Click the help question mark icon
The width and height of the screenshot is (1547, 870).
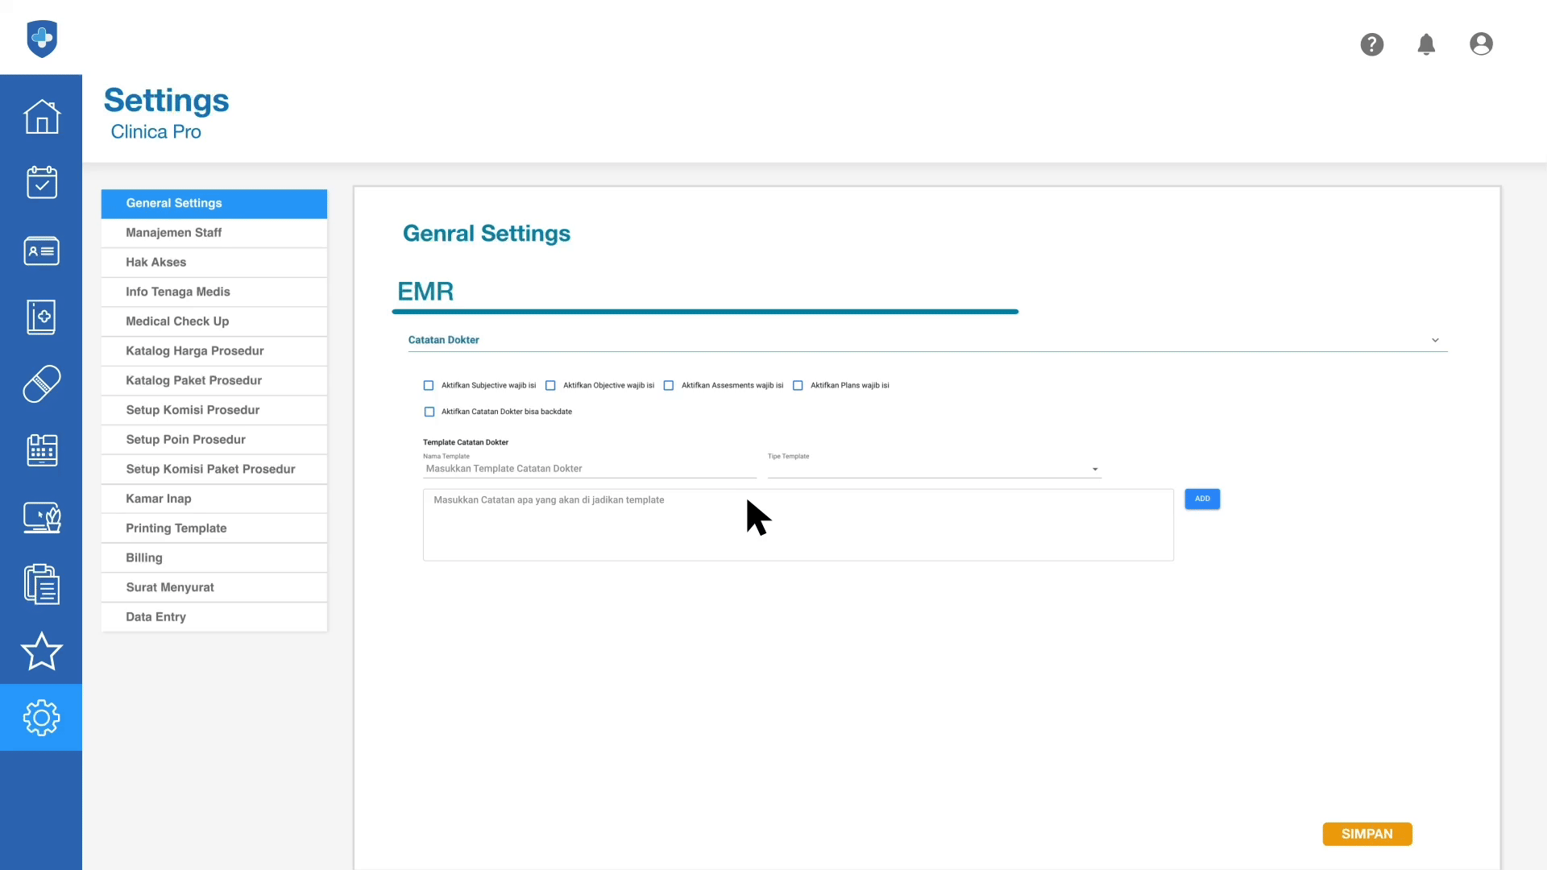tap(1371, 44)
